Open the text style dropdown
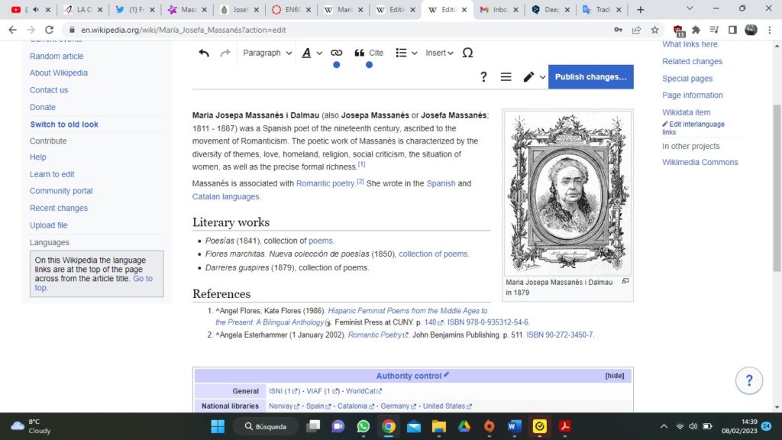 pos(311,53)
